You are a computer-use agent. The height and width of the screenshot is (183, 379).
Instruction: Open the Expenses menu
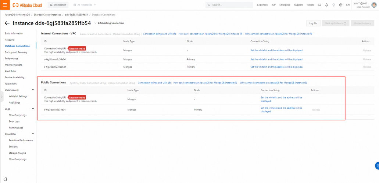[262, 5]
